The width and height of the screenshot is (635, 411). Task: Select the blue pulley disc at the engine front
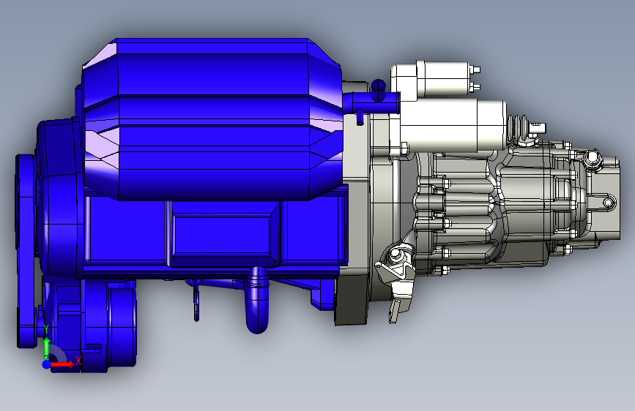(x=26, y=251)
